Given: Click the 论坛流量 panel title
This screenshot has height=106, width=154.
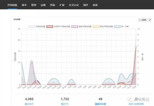Looking at the screenshot, I should (x=17, y=19).
